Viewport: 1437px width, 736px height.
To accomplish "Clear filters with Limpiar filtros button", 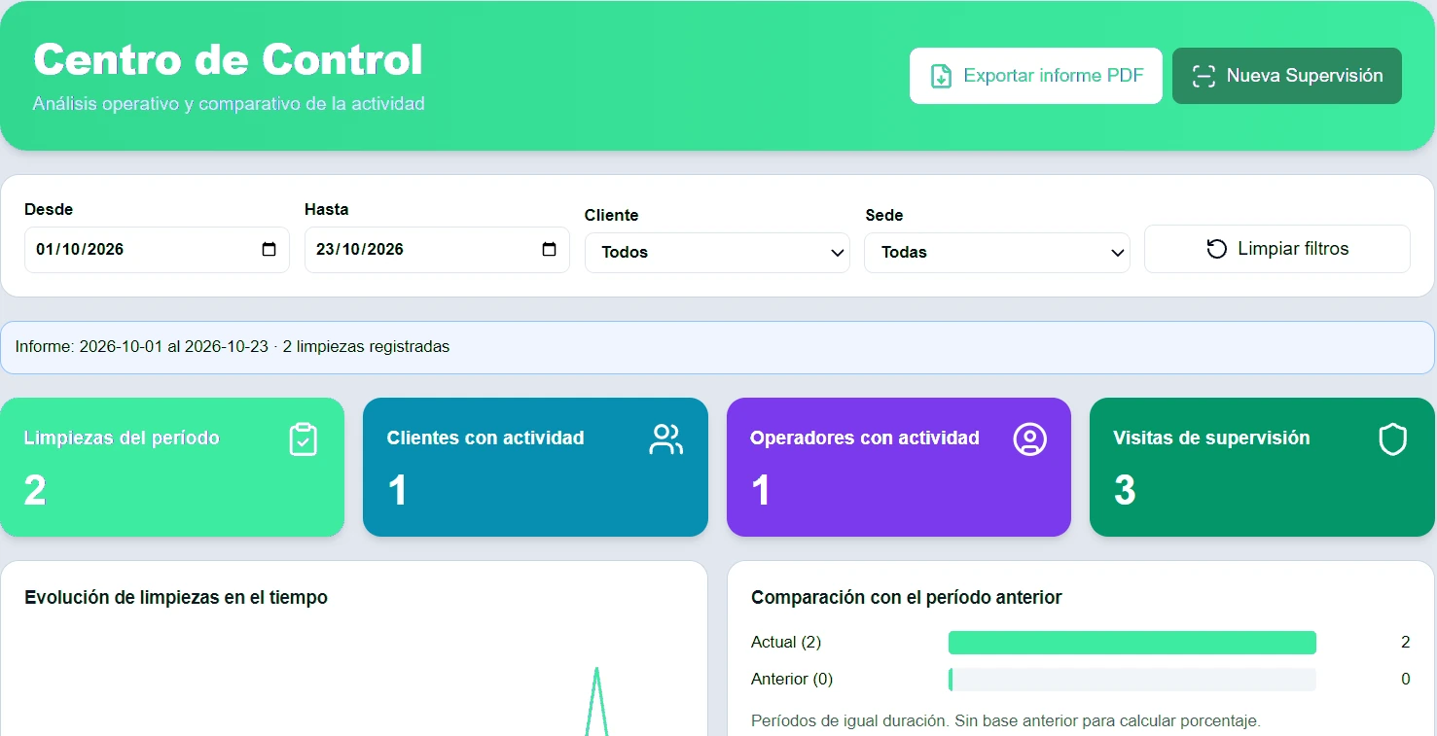I will (x=1277, y=249).
